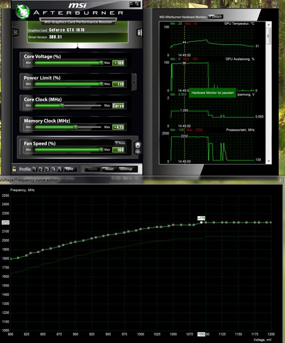
Task: Select profile slot 3
Action: pos(47,169)
